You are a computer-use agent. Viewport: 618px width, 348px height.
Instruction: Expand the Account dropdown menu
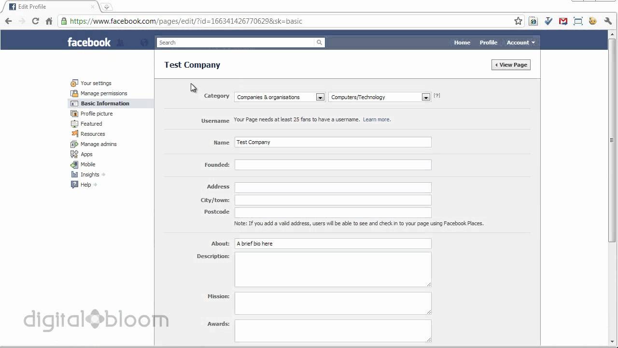(x=520, y=43)
